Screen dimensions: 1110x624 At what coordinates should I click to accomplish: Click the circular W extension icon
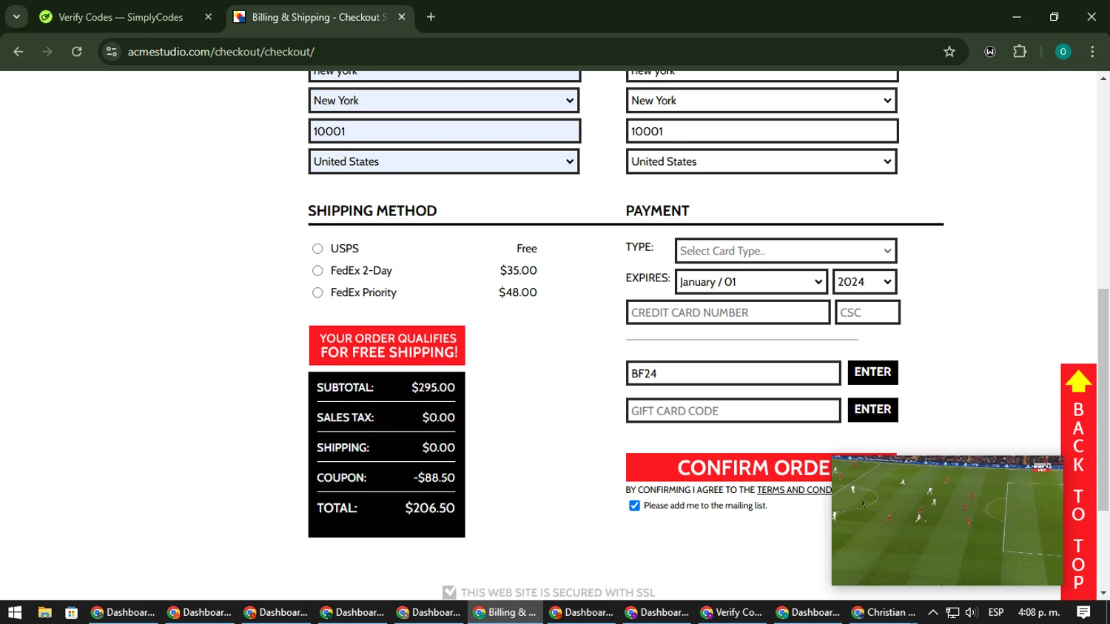990,52
